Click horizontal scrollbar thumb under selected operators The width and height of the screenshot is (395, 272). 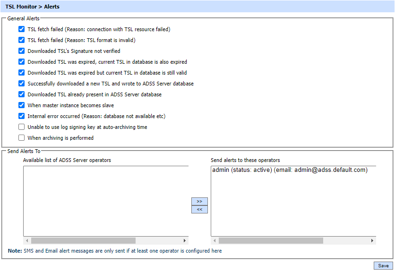click(271, 241)
